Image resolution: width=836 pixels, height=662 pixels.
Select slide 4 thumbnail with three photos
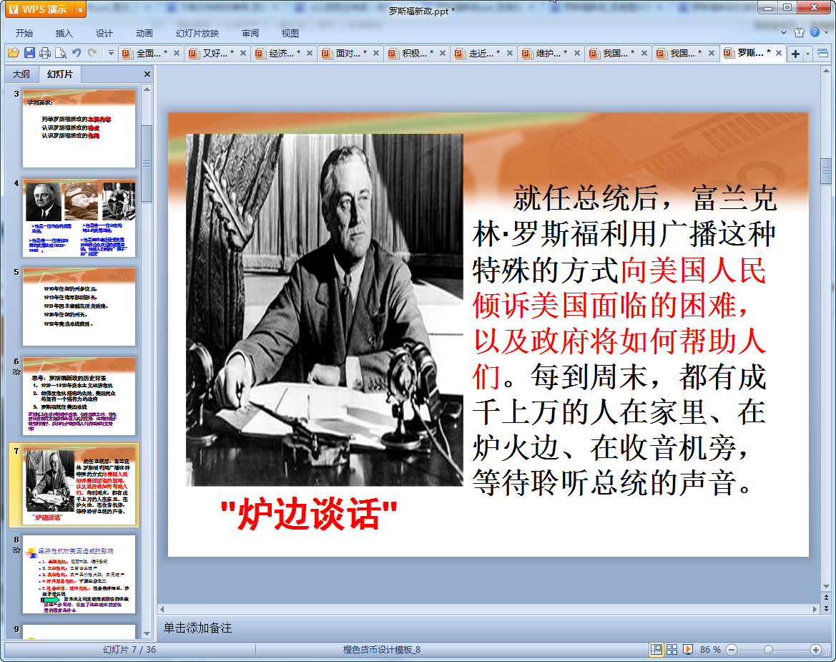pyautogui.click(x=79, y=218)
